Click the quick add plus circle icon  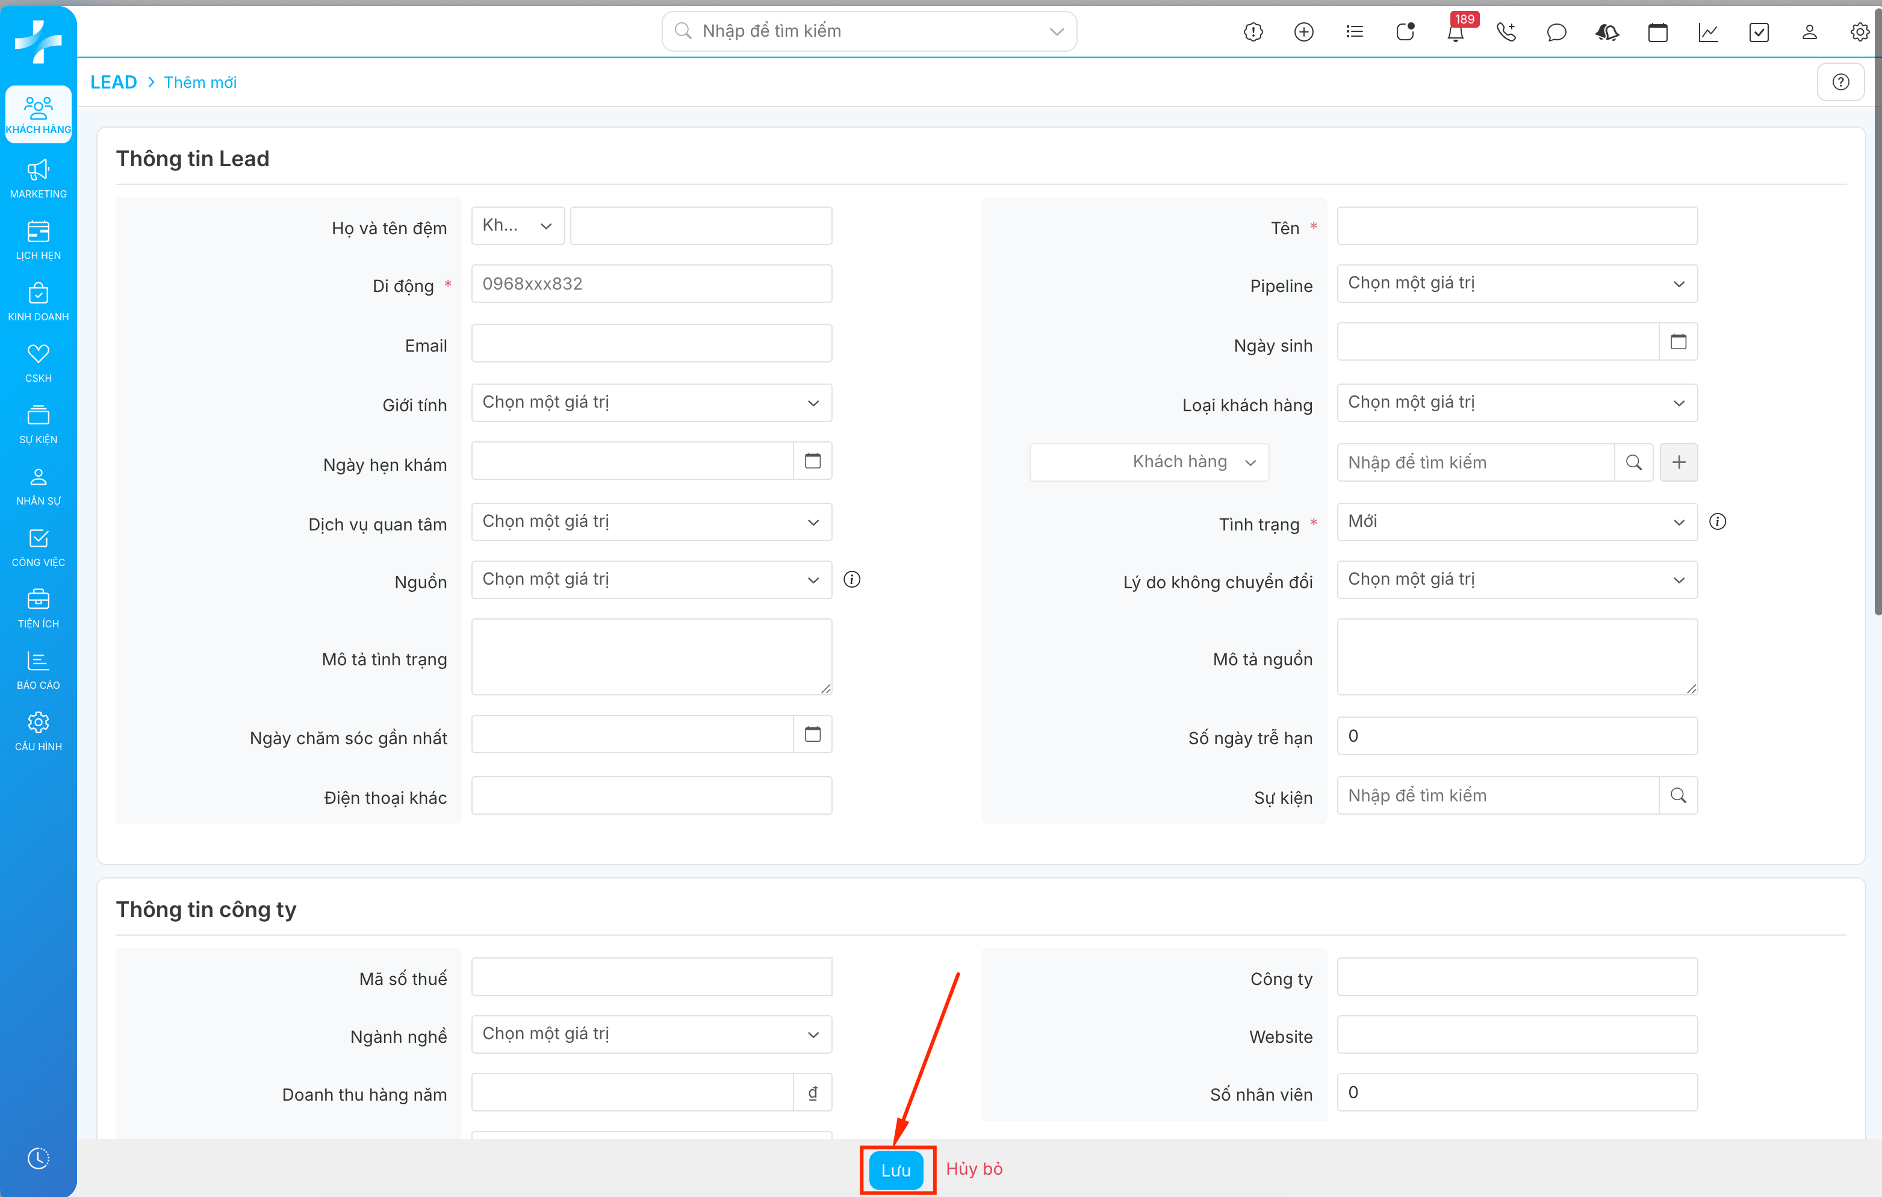pyautogui.click(x=1303, y=32)
